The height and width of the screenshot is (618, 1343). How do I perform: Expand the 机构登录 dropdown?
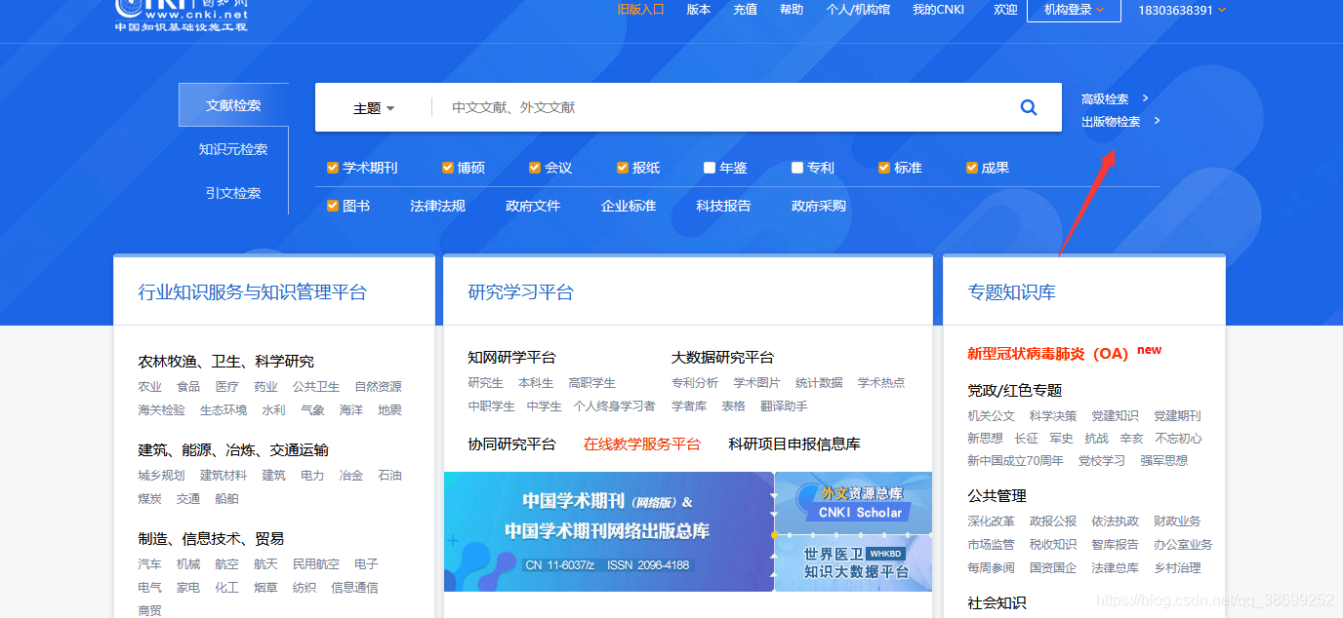1074,10
